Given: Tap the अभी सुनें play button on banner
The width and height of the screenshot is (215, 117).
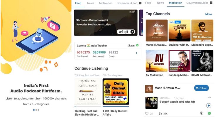Looking at the screenshot, I should 126,32.
